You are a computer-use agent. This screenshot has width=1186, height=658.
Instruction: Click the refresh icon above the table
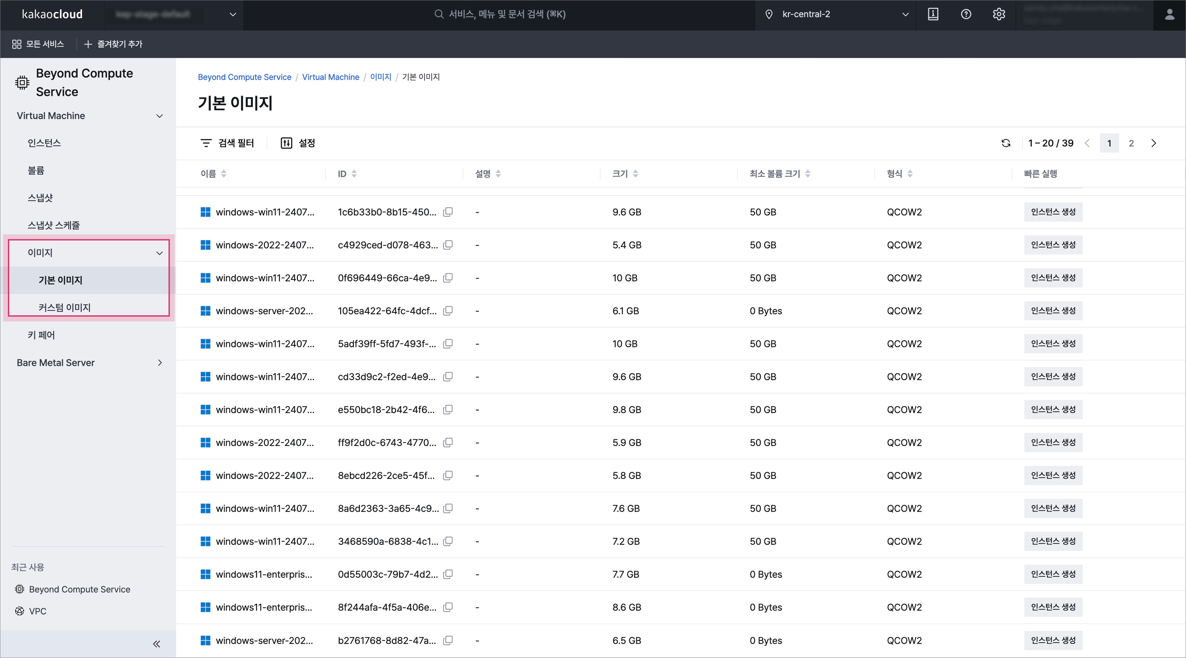point(1006,143)
